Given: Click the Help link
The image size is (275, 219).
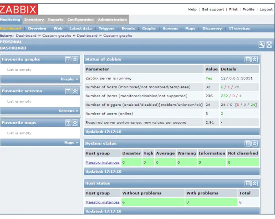Looking at the screenshot, I should tap(192, 9).
